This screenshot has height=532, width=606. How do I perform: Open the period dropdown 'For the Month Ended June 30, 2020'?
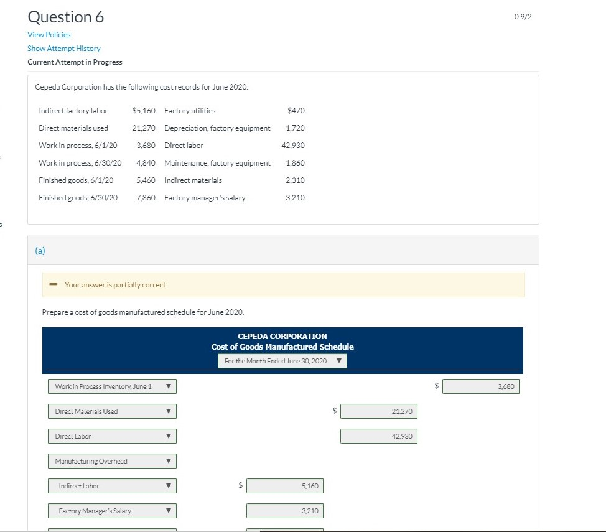[282, 361]
